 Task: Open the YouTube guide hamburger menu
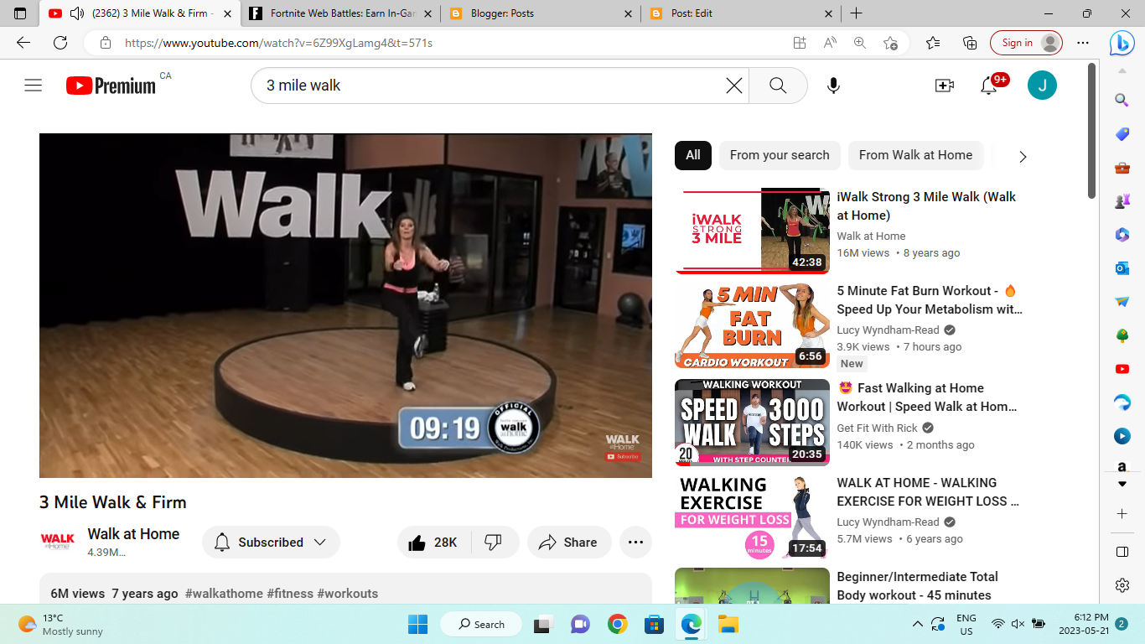pos(34,85)
